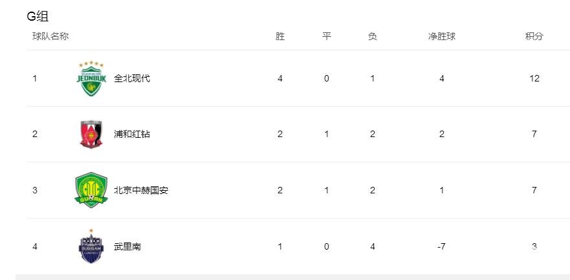Image resolution: width=570 pixels, height=280 pixels.
Task: Click the 积分 column header
Action: (534, 36)
